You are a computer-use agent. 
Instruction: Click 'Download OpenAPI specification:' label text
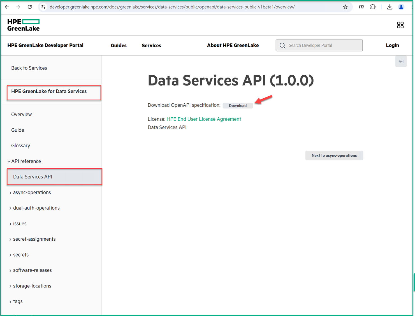(184, 105)
